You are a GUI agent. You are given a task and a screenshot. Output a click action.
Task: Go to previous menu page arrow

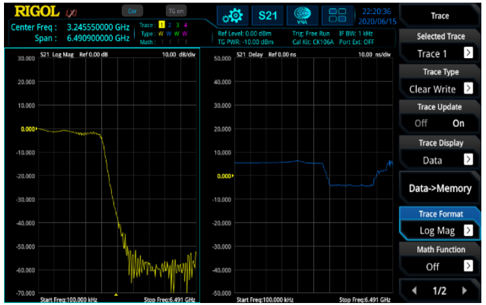coord(414,291)
